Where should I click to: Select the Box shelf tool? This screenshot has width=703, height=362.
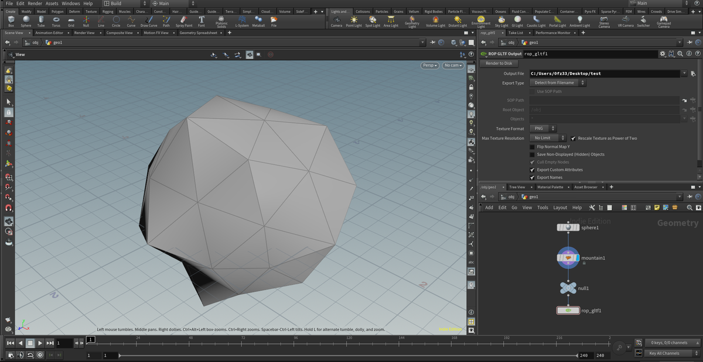coord(11,22)
